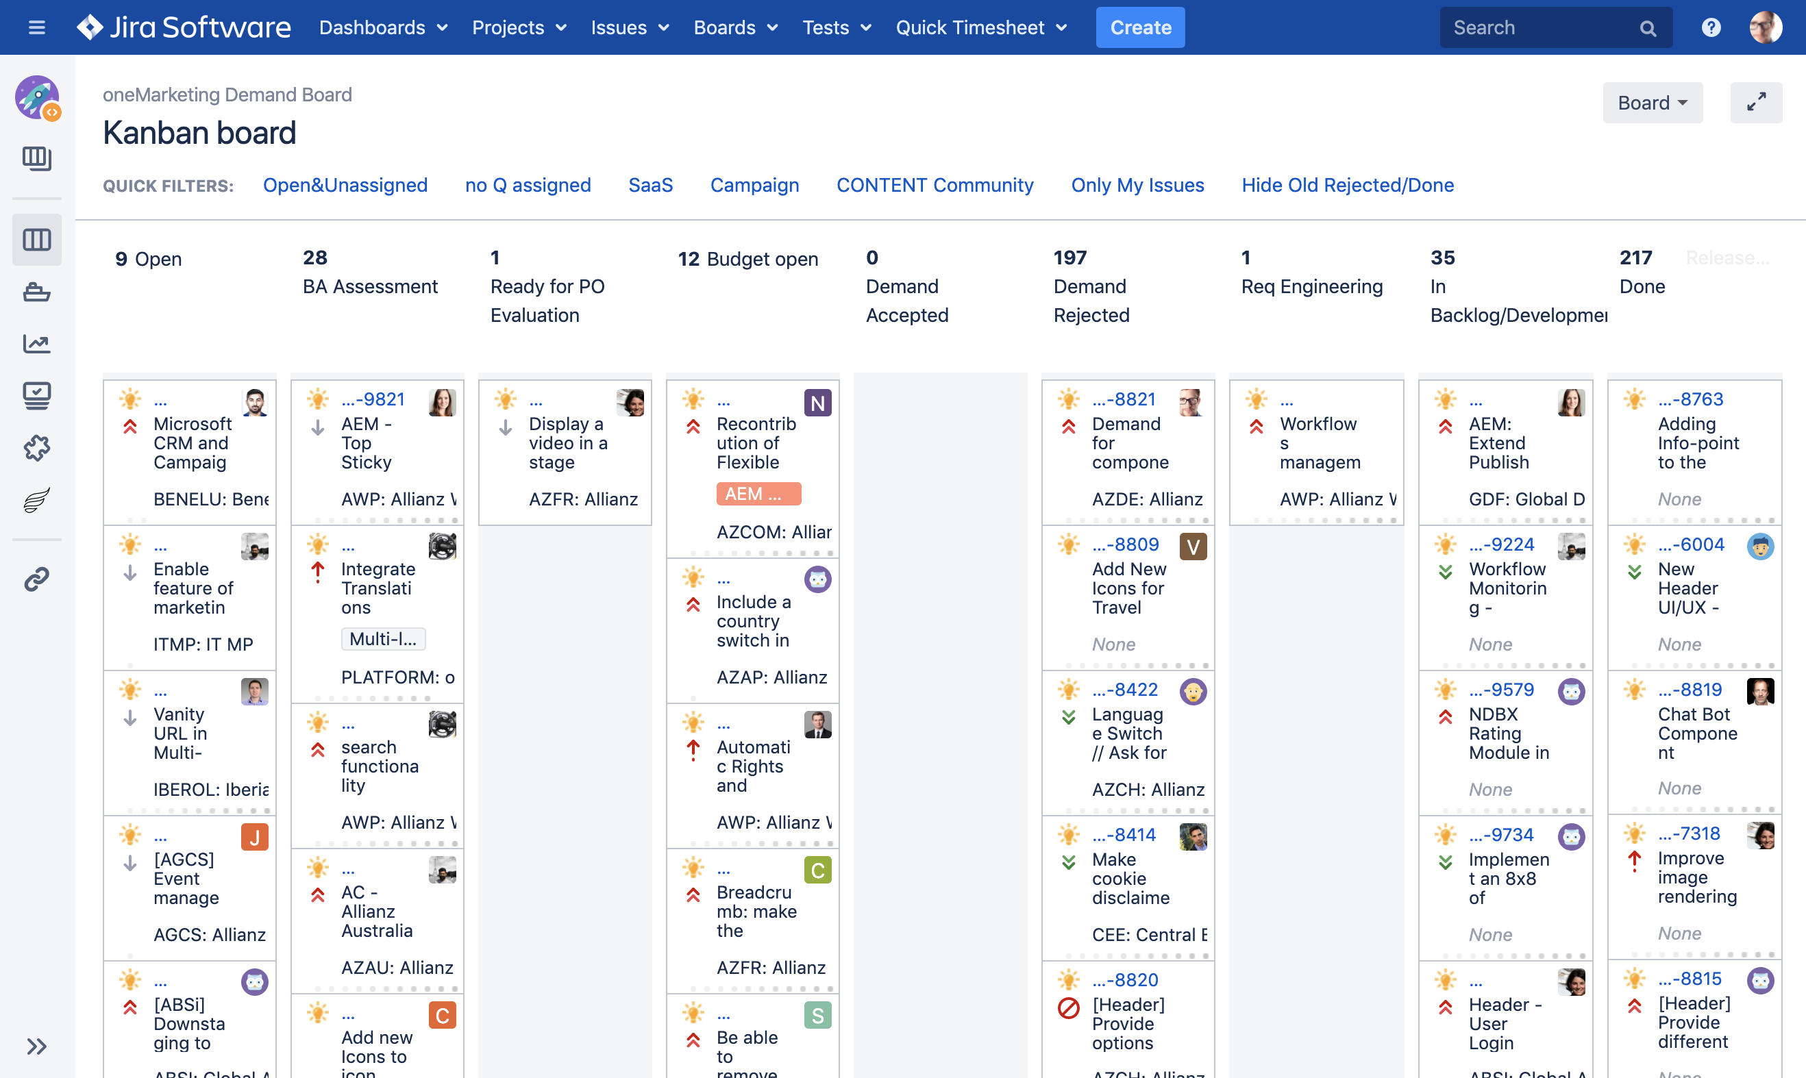Click the V assignee avatar on card 8809
The height and width of the screenshot is (1078, 1806).
tap(1192, 547)
